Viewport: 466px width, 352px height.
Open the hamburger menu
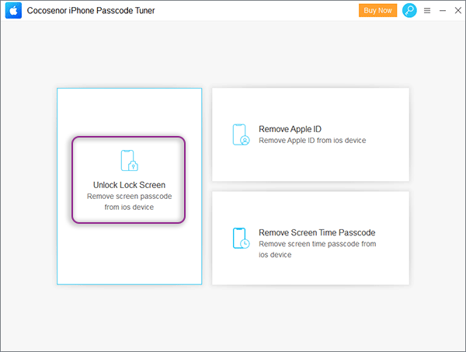(427, 11)
